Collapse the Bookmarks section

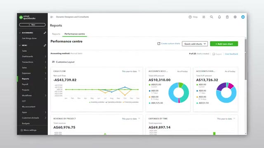[20, 33]
